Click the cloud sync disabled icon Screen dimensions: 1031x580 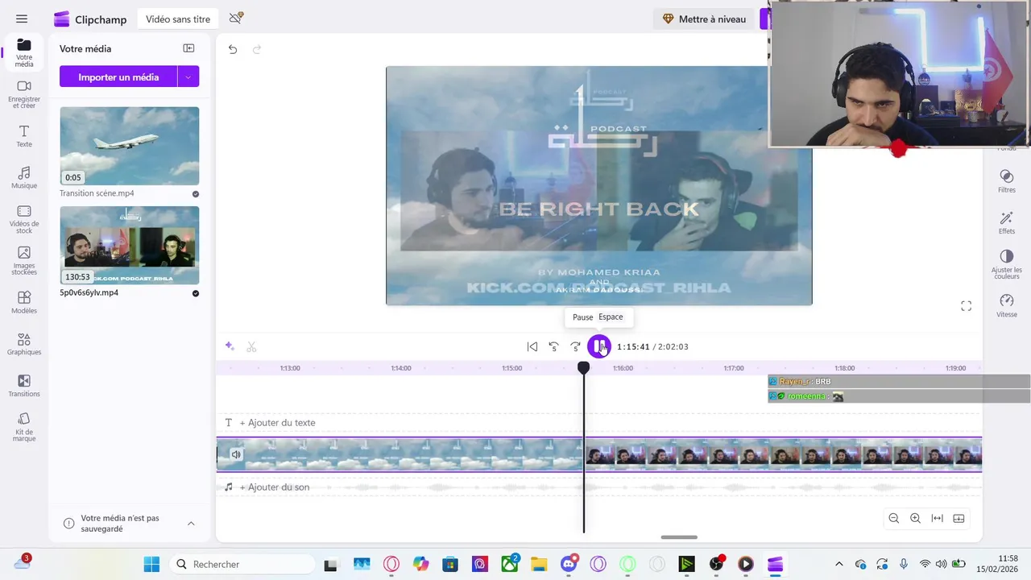(236, 19)
